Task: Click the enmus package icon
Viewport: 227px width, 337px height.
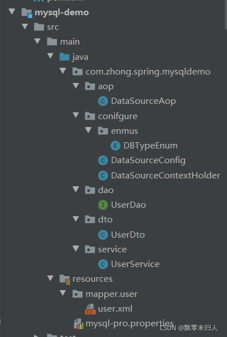Action: [103, 130]
